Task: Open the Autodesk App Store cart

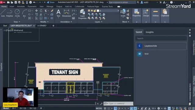Action: point(161,2)
